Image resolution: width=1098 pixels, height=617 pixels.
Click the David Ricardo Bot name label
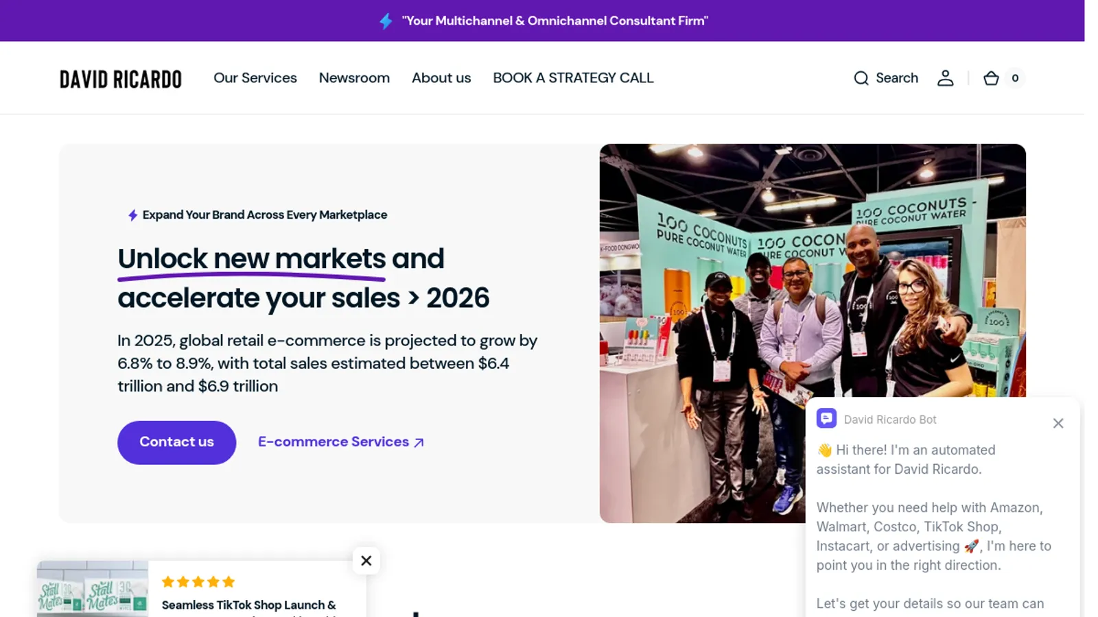[x=890, y=420]
